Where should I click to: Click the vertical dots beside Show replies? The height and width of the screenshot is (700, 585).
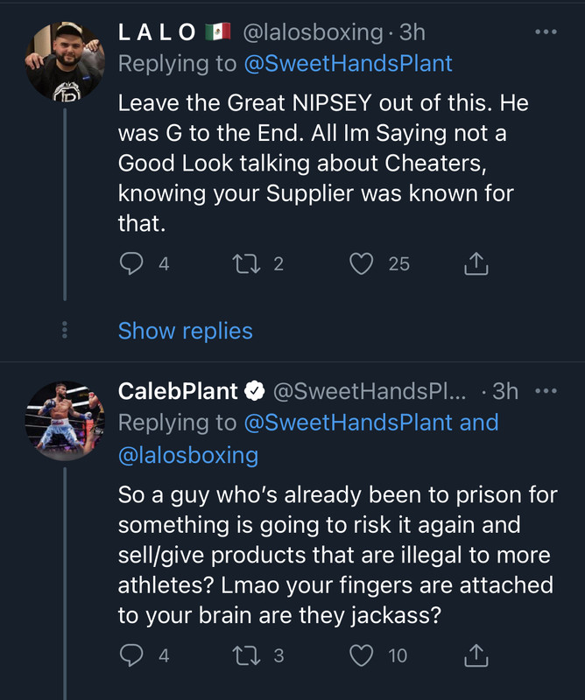coord(65,331)
